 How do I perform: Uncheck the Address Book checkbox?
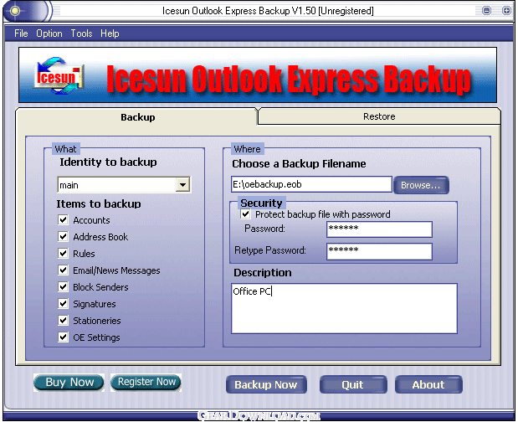coord(63,237)
